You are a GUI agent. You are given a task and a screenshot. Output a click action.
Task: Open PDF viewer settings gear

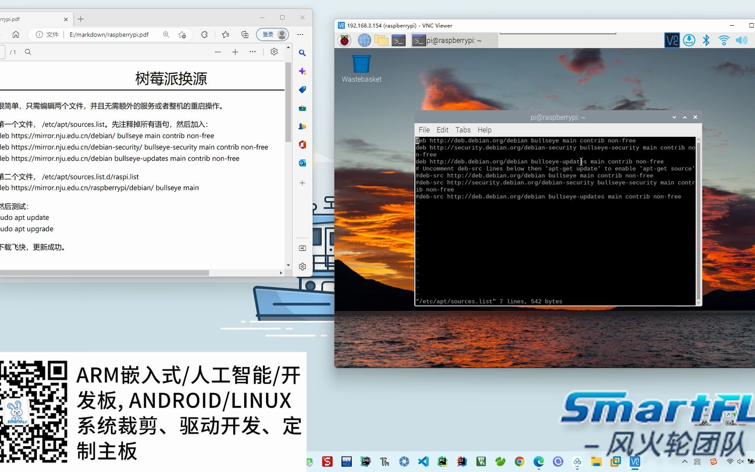coord(274,52)
